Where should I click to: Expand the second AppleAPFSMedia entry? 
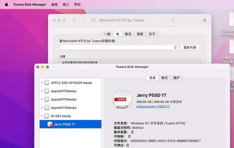tap(42, 99)
